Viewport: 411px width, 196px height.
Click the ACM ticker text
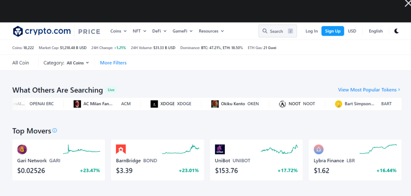126,104
